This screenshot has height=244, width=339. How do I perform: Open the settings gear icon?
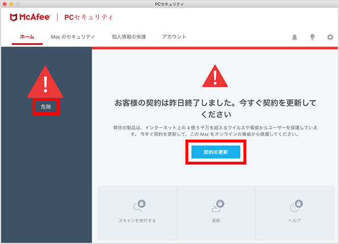click(x=330, y=37)
